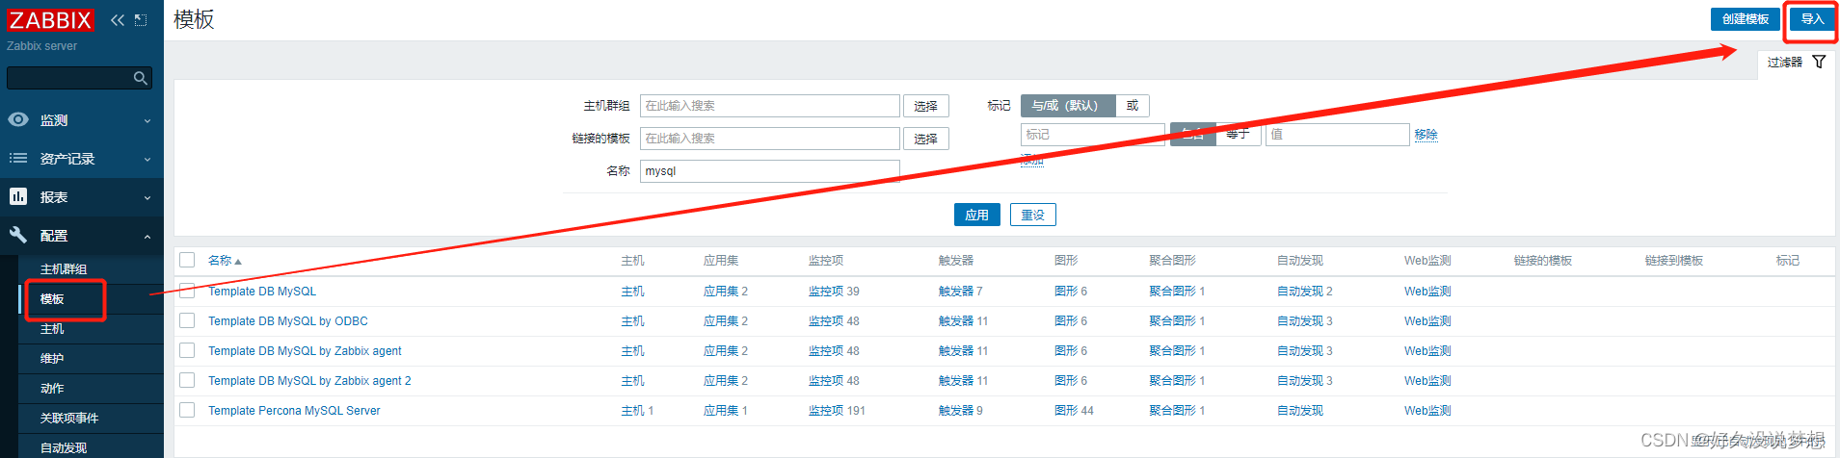The width and height of the screenshot is (1840, 458).
Task: Focus the sidebar search field
Action: [79, 78]
